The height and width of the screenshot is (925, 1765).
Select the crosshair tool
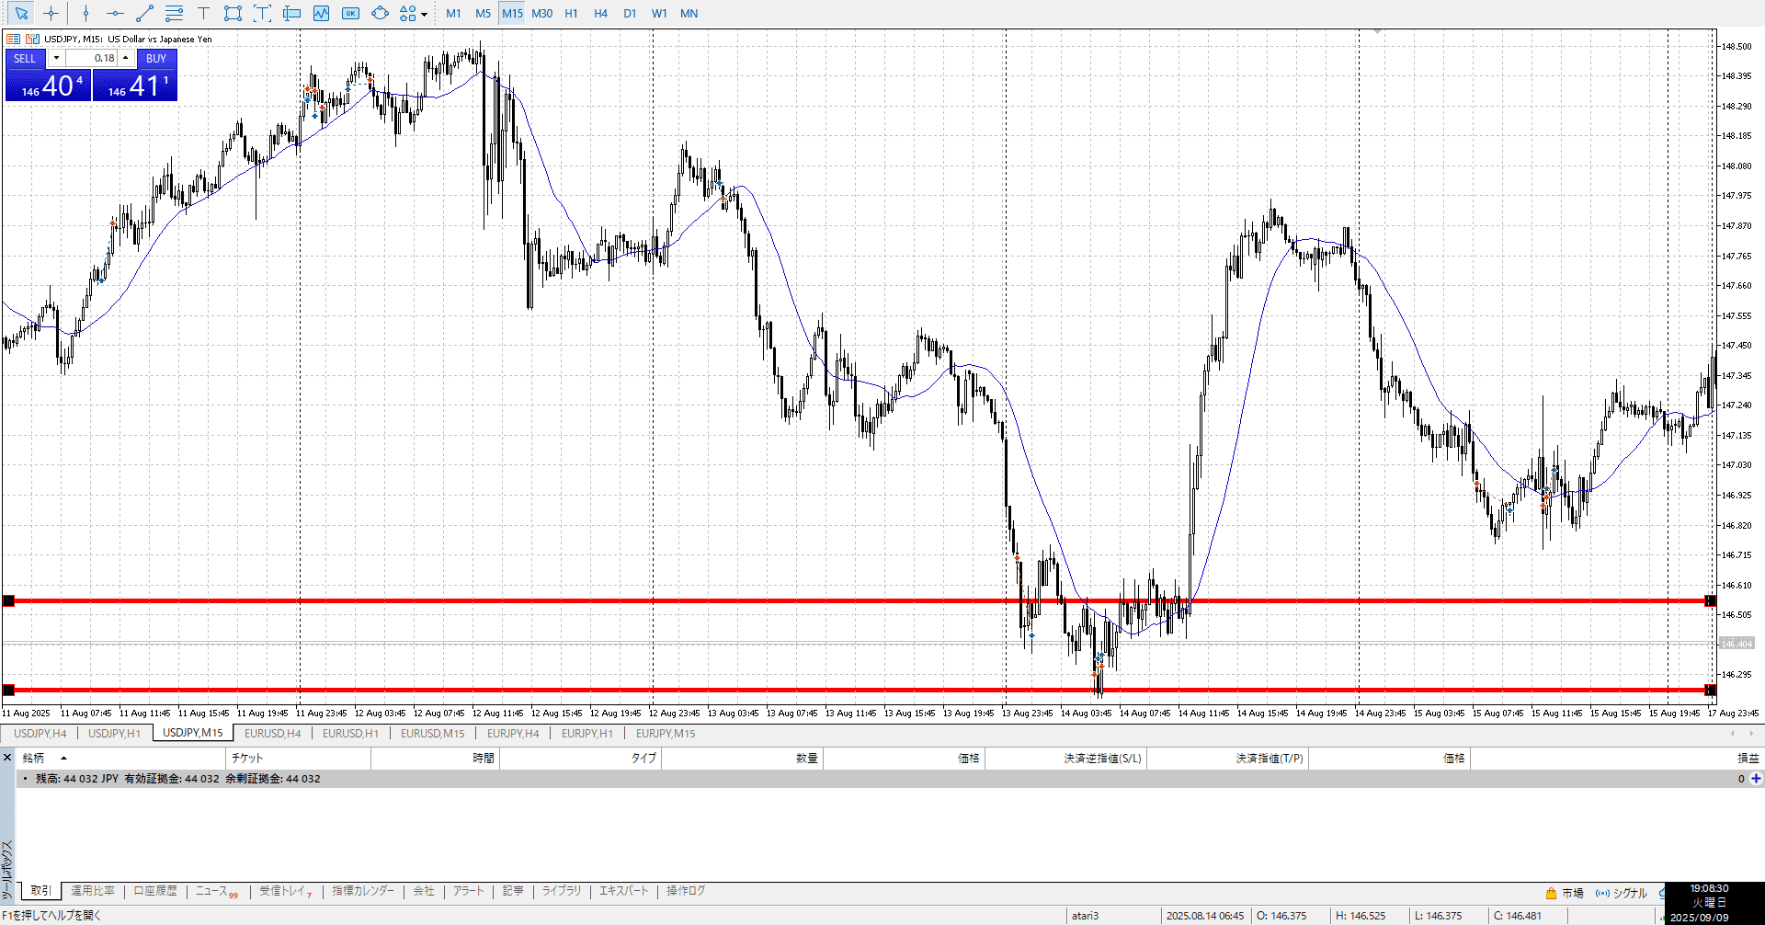click(51, 14)
